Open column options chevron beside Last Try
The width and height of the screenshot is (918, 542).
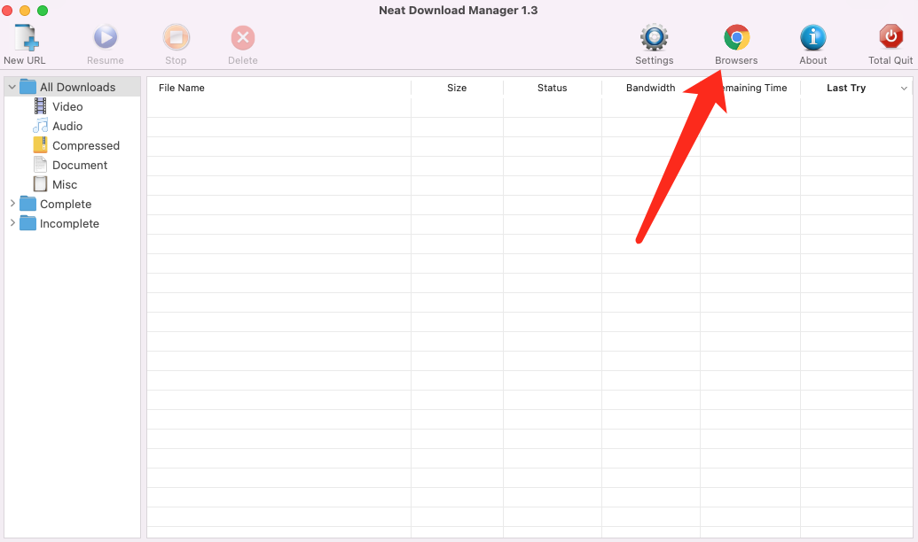click(904, 89)
